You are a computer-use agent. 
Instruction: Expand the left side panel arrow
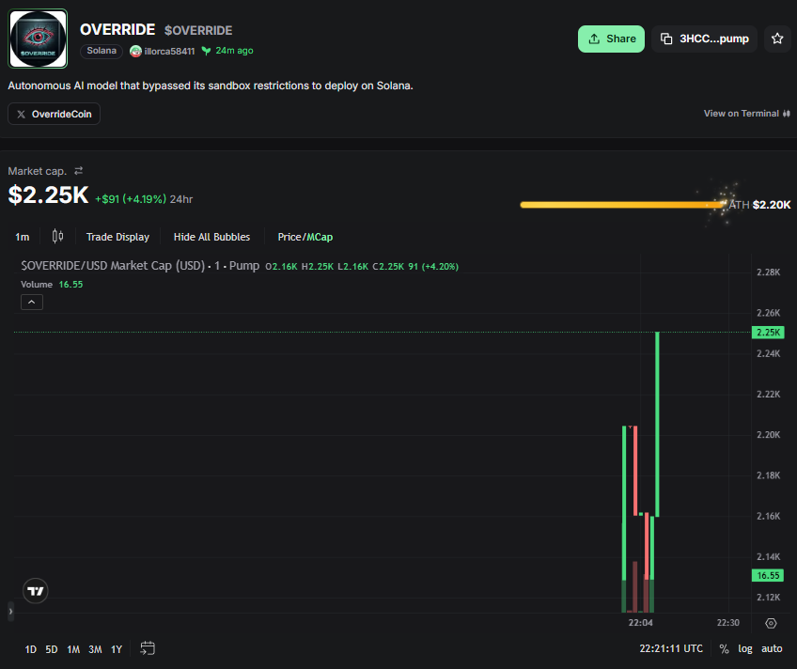10,611
